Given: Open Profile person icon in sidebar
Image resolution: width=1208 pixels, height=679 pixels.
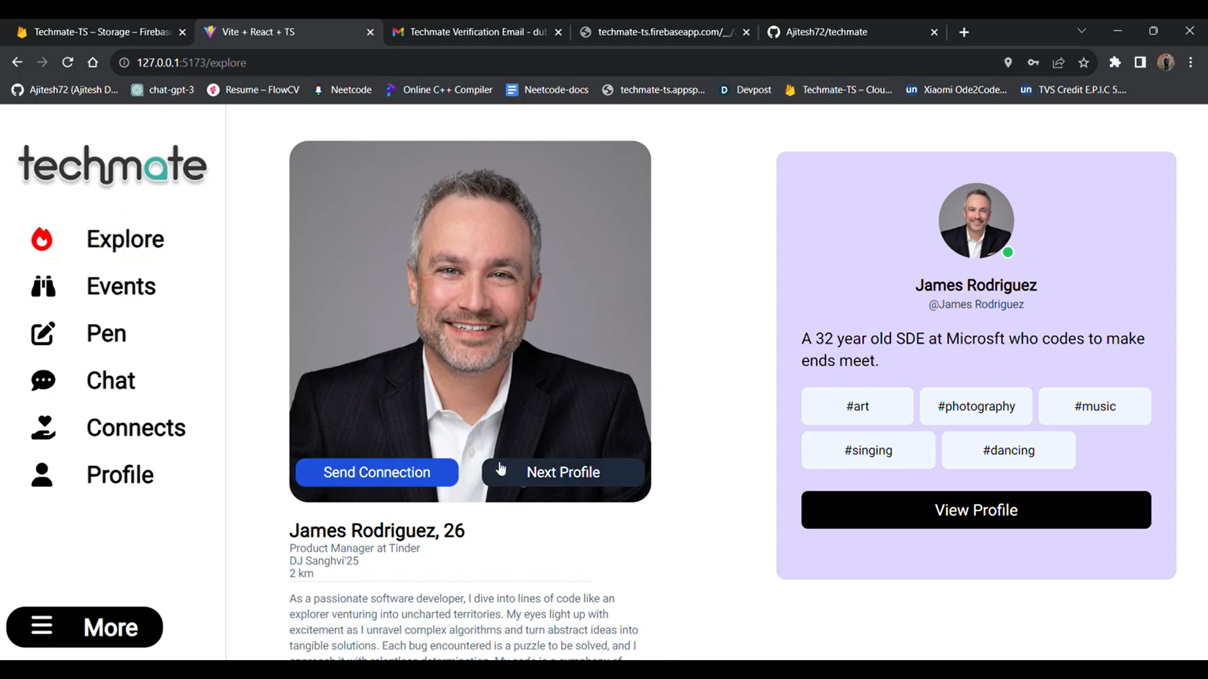Looking at the screenshot, I should point(42,475).
